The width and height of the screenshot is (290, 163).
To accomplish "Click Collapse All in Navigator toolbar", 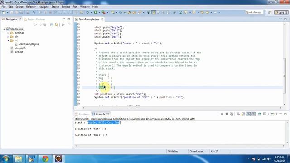I will pyautogui.click(x=52, y=24).
